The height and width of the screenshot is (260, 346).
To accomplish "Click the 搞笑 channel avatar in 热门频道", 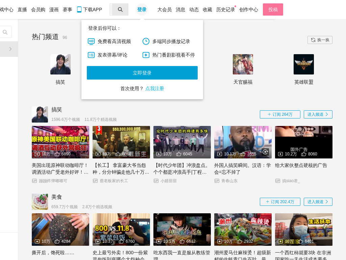I will tap(60, 64).
